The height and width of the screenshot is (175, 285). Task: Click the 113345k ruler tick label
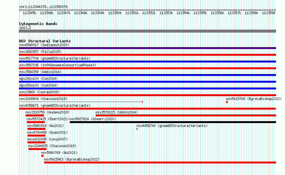coord(29,13)
